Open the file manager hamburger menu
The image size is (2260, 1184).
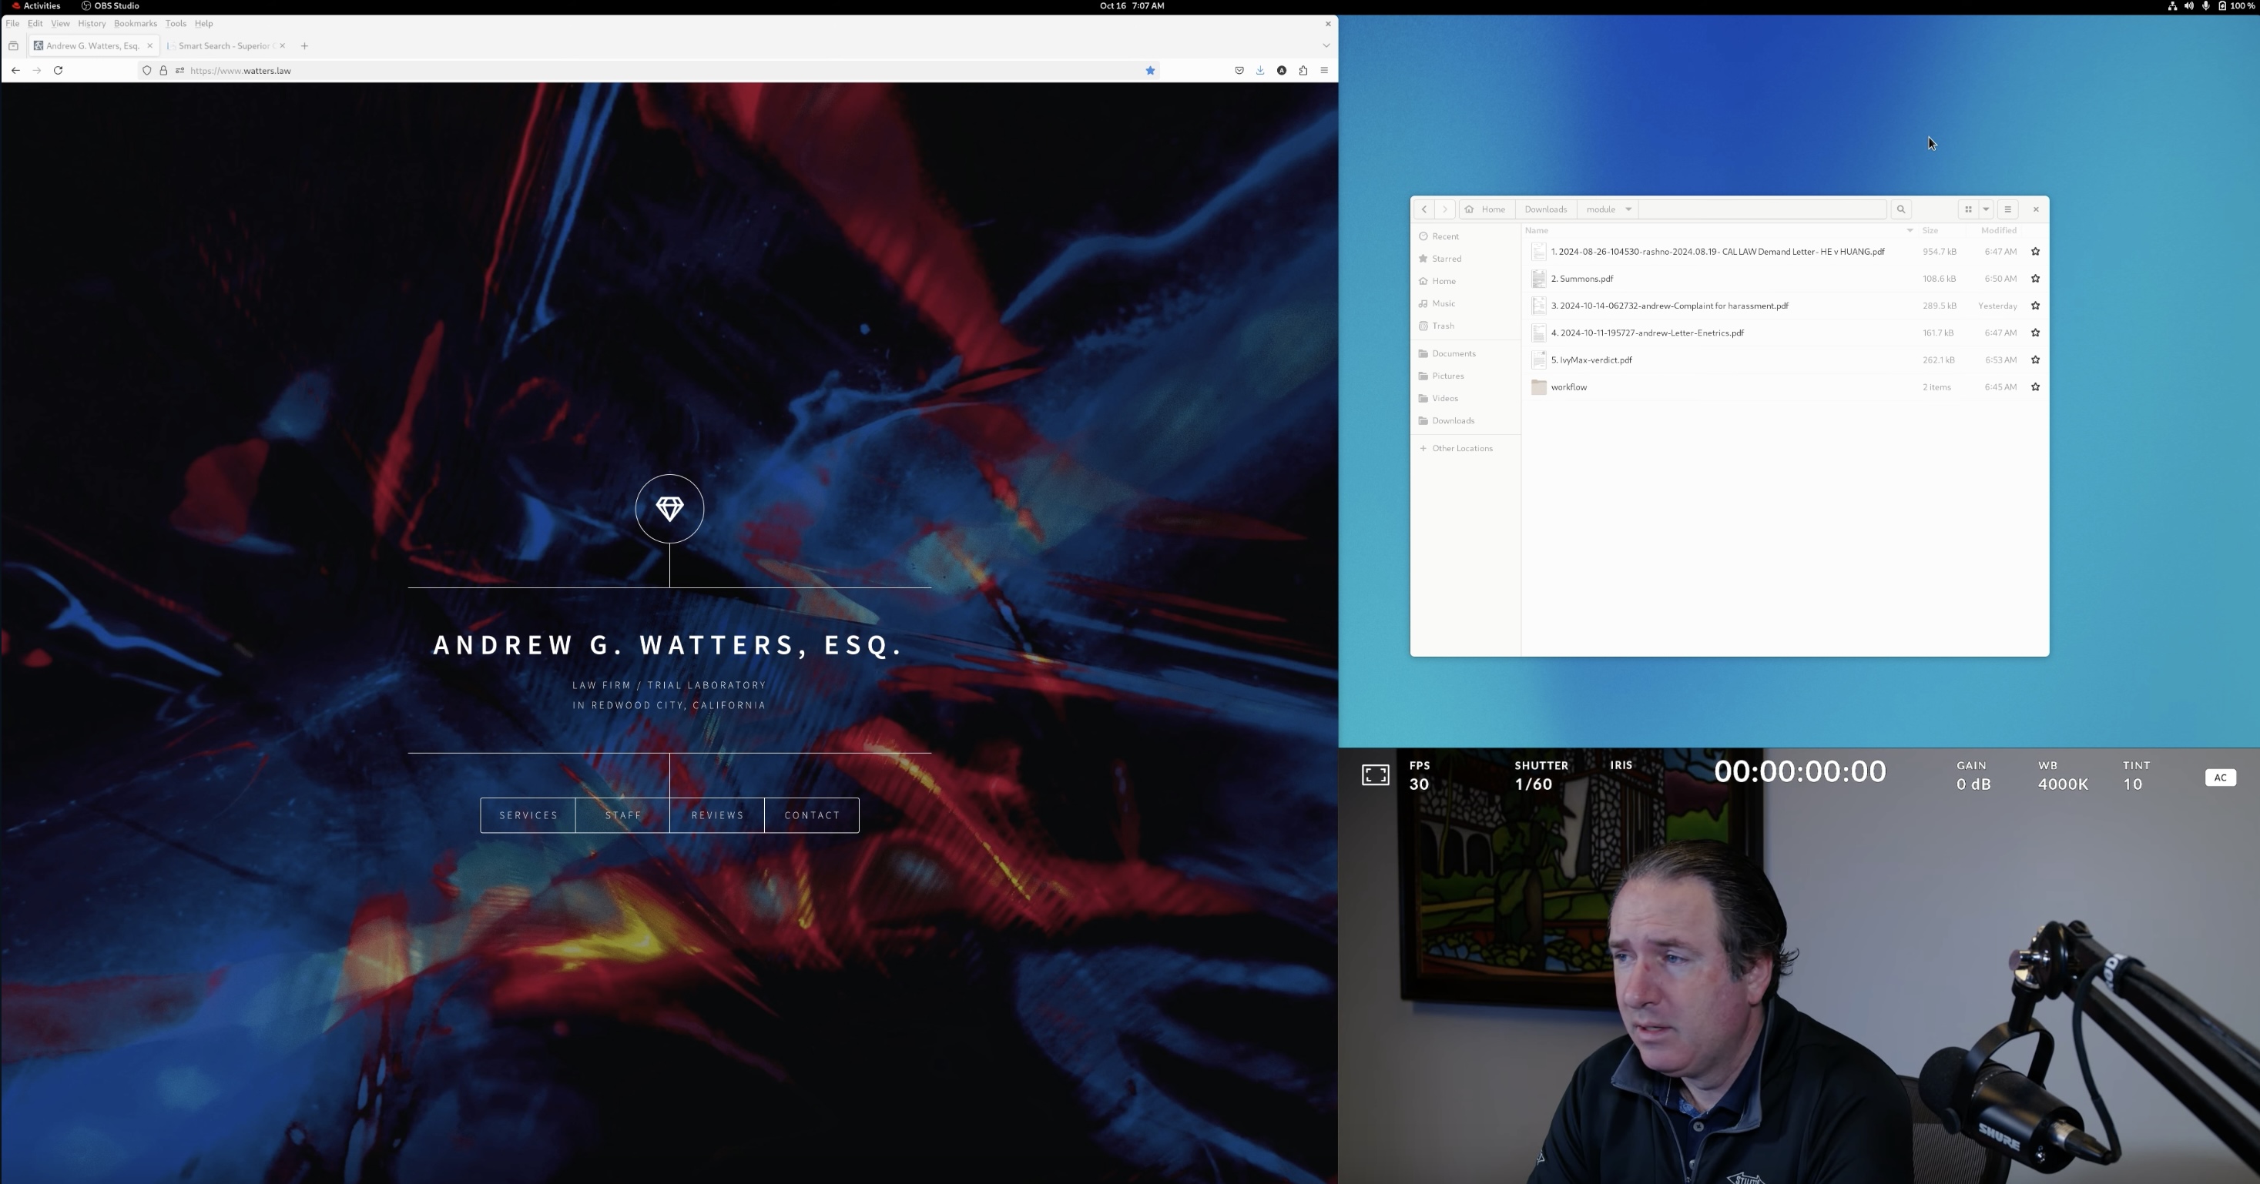[x=2007, y=209]
